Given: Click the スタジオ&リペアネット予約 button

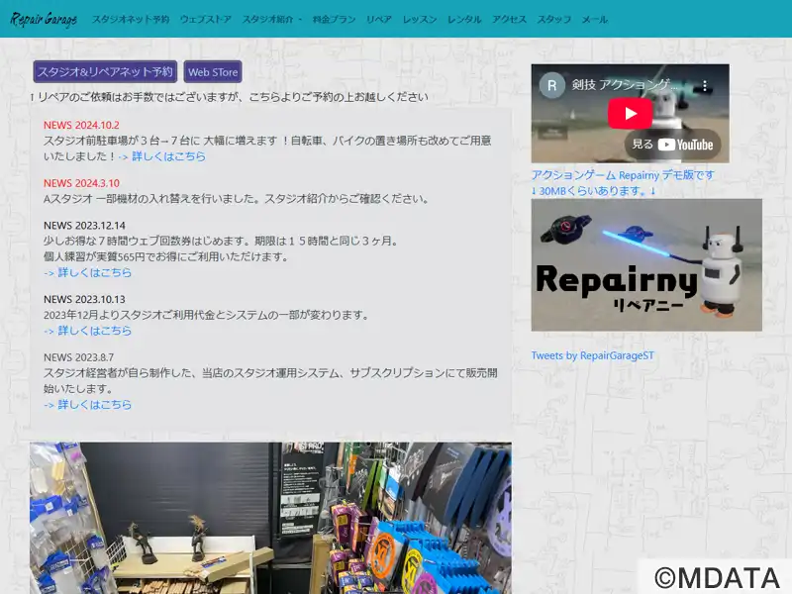Looking at the screenshot, I should (x=105, y=71).
